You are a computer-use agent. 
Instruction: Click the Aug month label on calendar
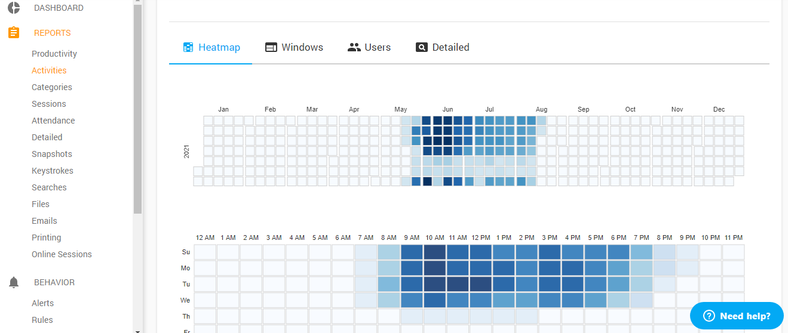pos(542,109)
